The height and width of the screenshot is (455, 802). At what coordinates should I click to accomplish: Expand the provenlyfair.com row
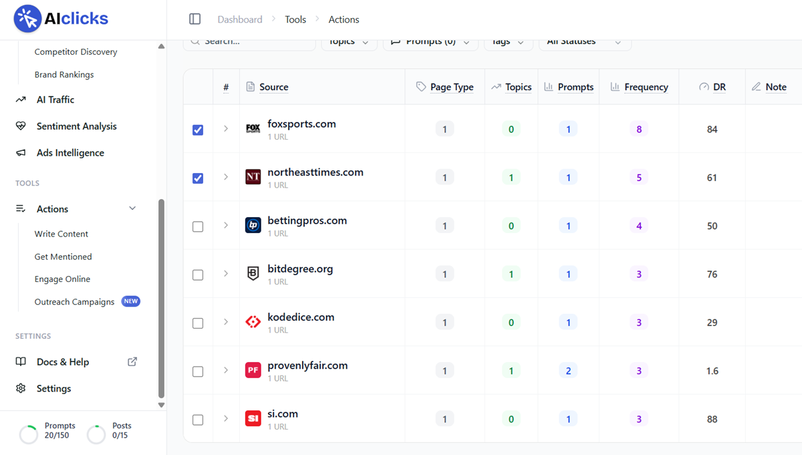pyautogui.click(x=226, y=370)
